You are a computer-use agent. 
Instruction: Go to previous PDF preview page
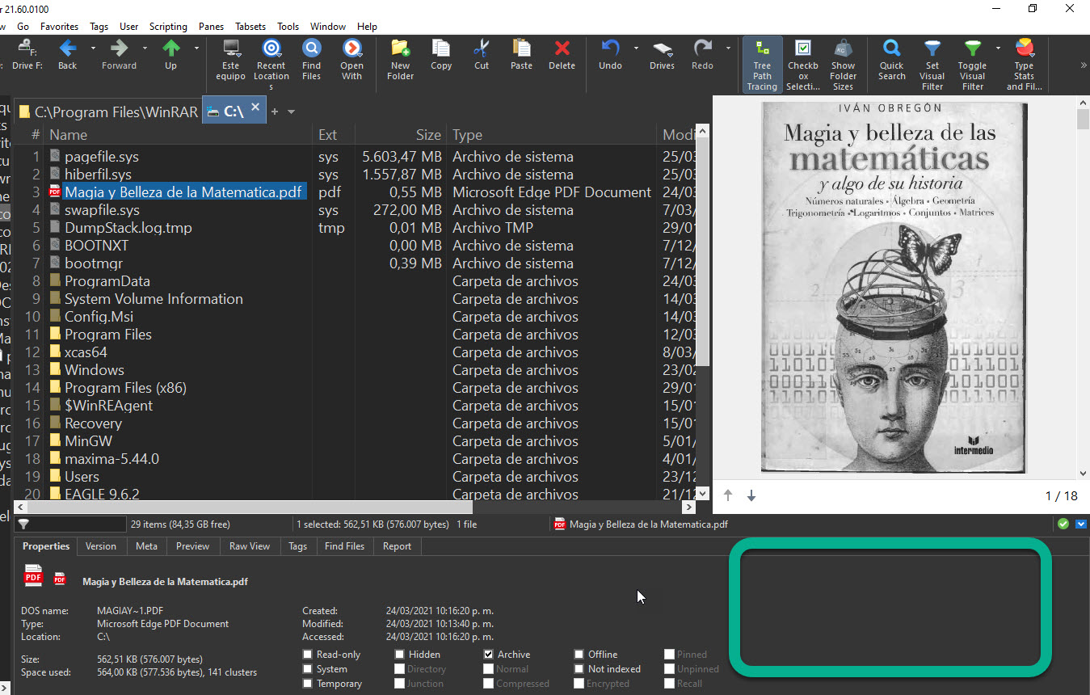(728, 495)
